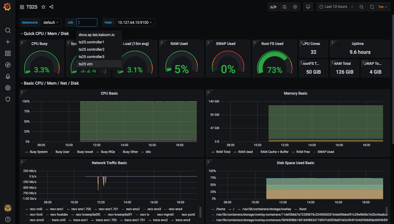
Task: Open the 1m refresh interval dropdown
Action: [x=383, y=7]
